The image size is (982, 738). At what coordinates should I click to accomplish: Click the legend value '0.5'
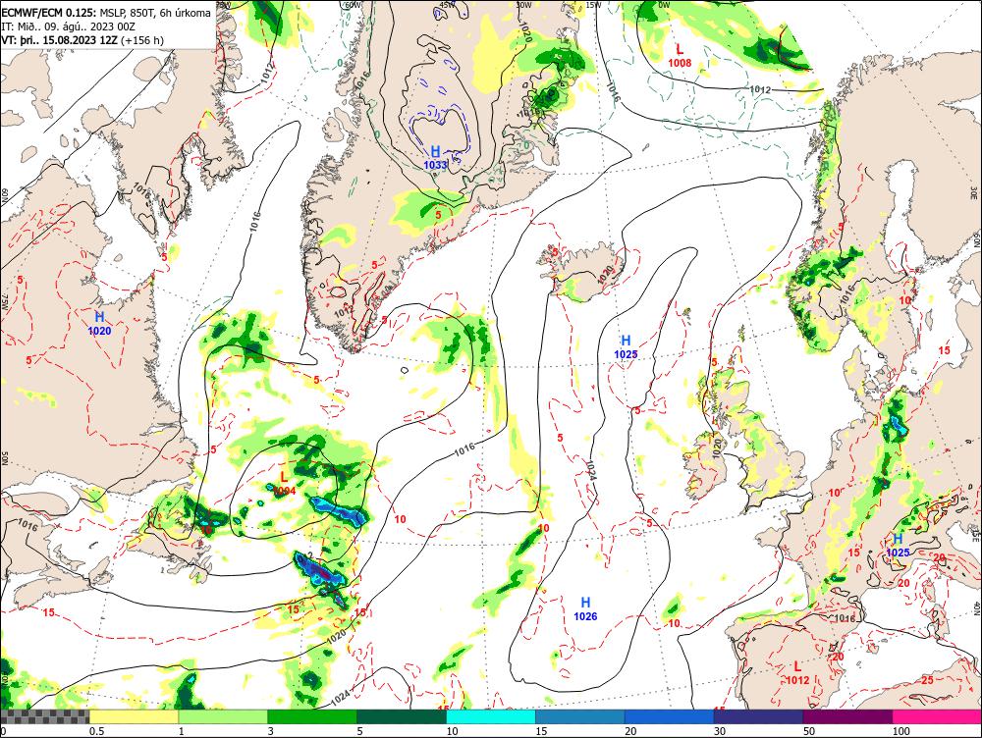tap(96, 731)
